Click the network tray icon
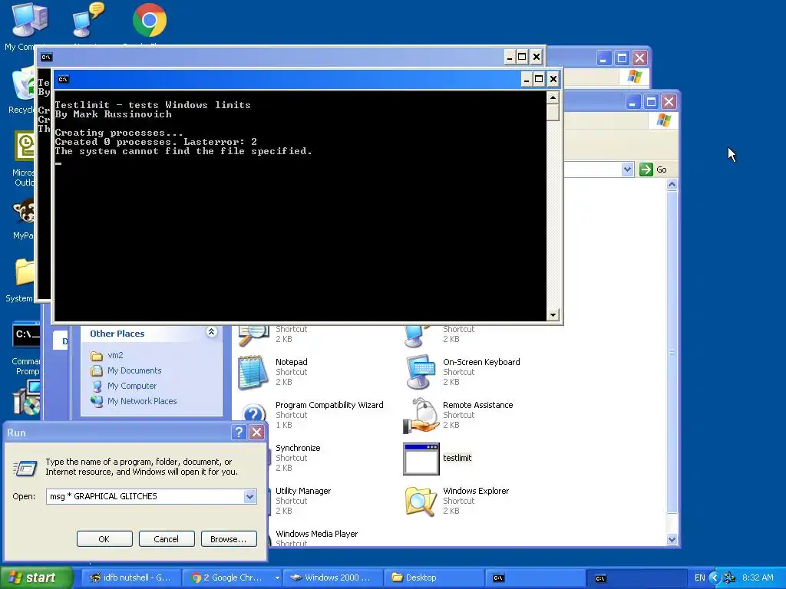The width and height of the screenshot is (786, 589). (729, 577)
